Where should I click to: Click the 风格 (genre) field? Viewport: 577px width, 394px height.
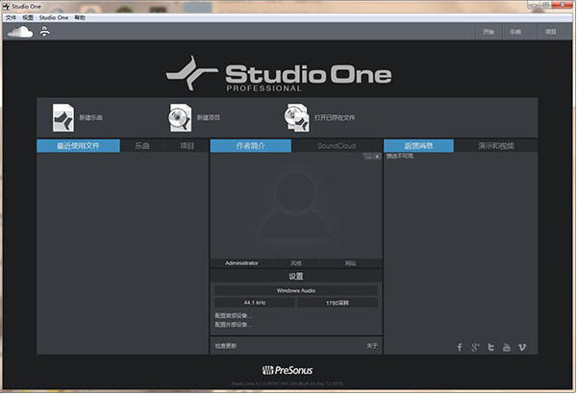[296, 263]
